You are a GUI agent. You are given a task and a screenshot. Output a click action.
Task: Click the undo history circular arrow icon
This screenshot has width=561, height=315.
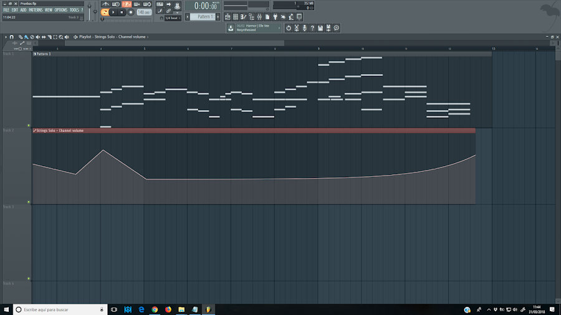click(289, 28)
